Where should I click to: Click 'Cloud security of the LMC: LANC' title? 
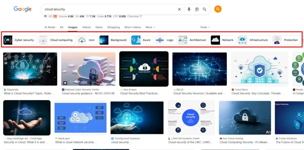[191, 142]
